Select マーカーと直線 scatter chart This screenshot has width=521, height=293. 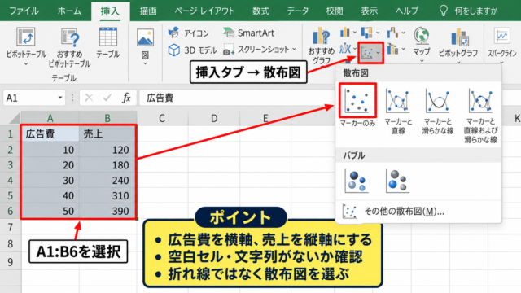pyautogui.click(x=398, y=111)
